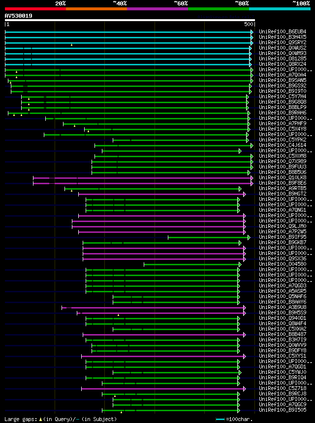Open hit UniRef100_B9GKB7
Viewport: 315px width, 423px height.
pyautogui.click(x=283, y=242)
